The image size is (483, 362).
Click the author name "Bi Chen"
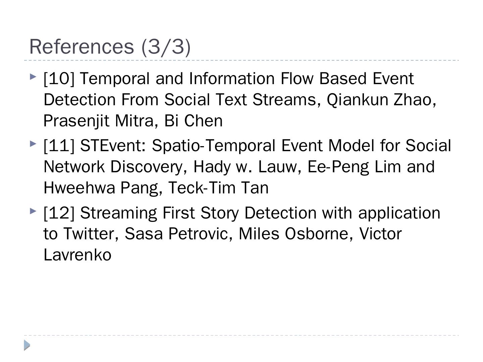pos(194,121)
